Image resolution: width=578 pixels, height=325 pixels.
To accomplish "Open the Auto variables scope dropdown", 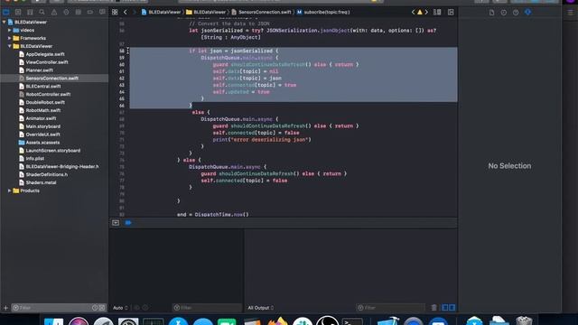I will pyautogui.click(x=120, y=308).
